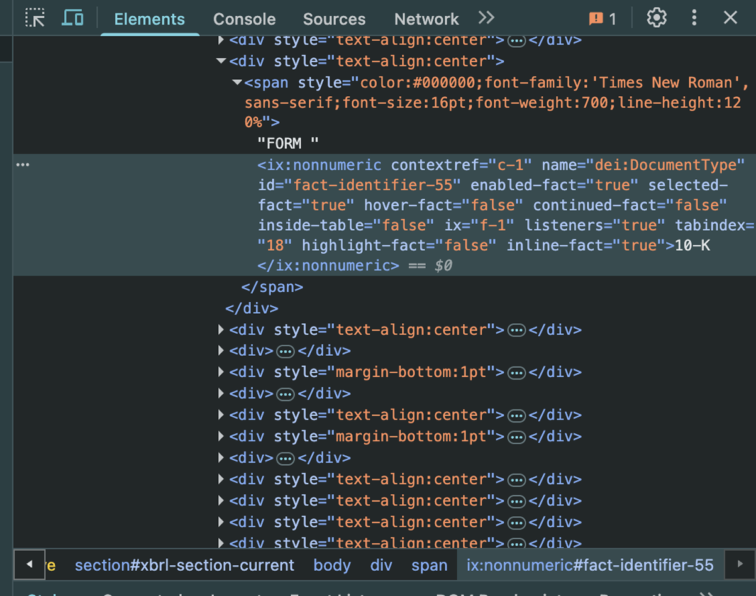
Task: Toggle the device toolbar emulation icon
Action: click(73, 18)
